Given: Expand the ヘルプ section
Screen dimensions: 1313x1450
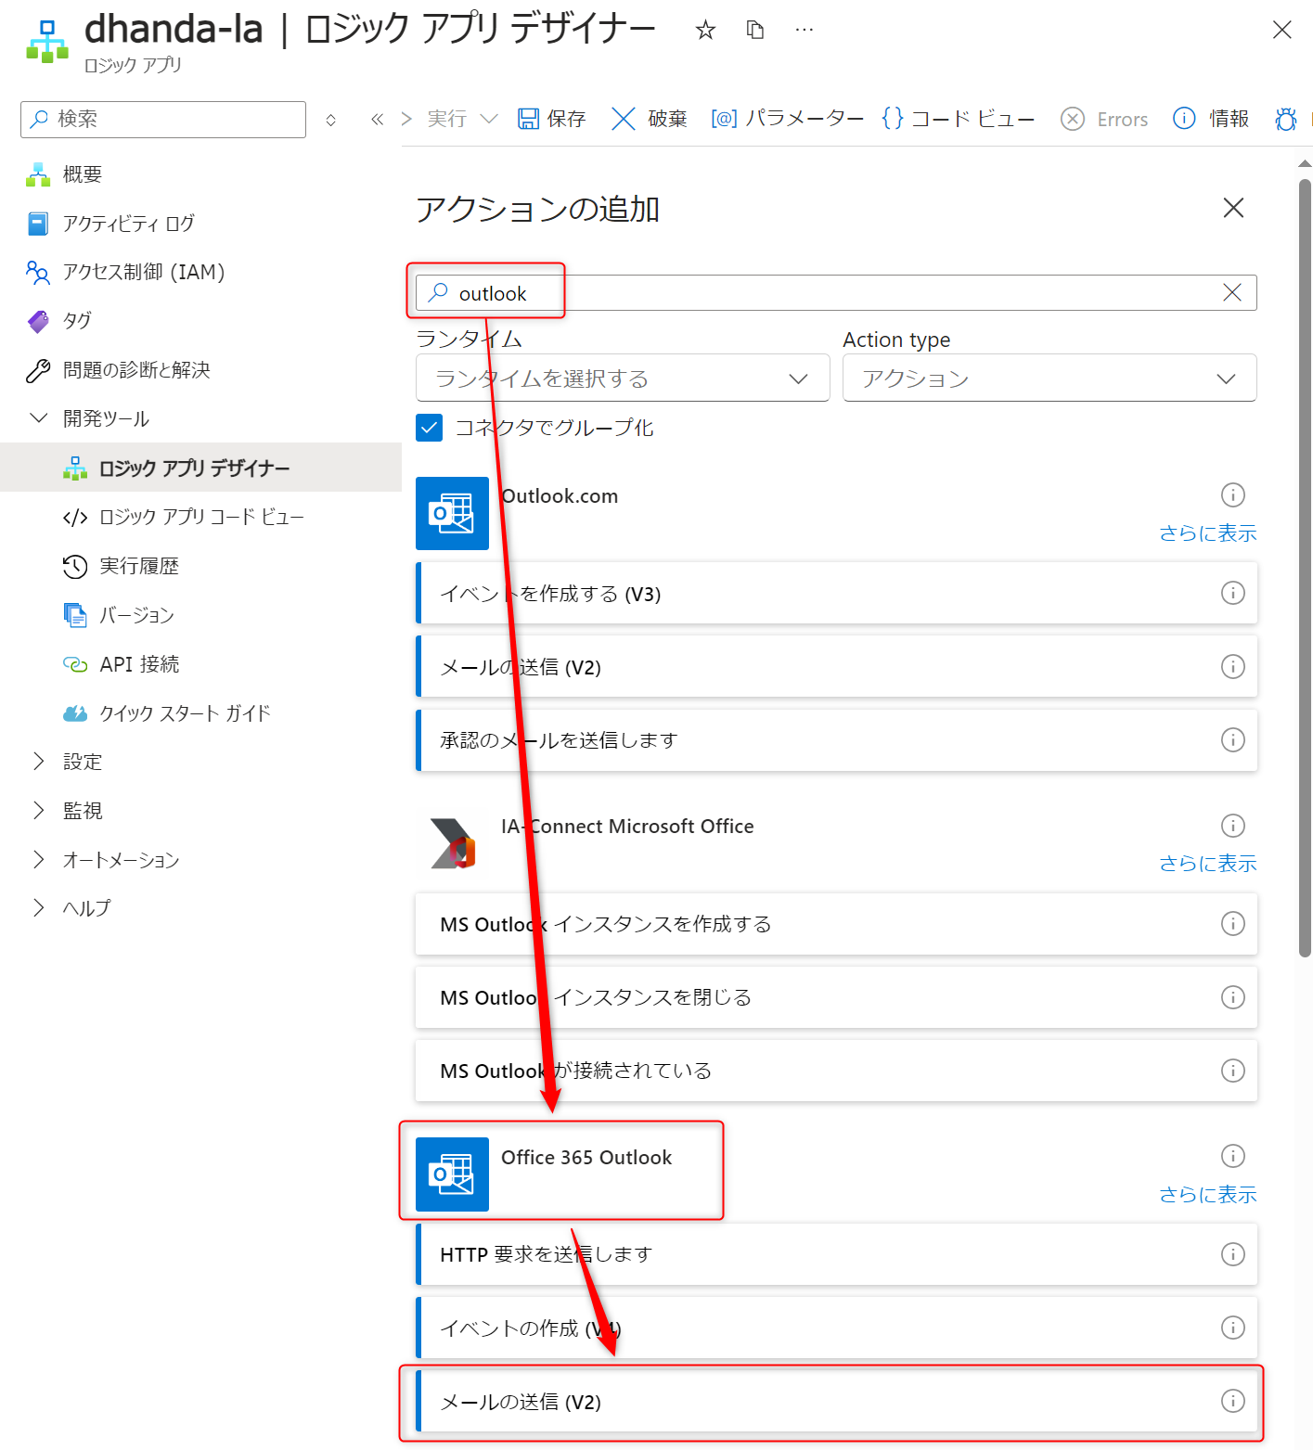Looking at the screenshot, I should click(39, 908).
